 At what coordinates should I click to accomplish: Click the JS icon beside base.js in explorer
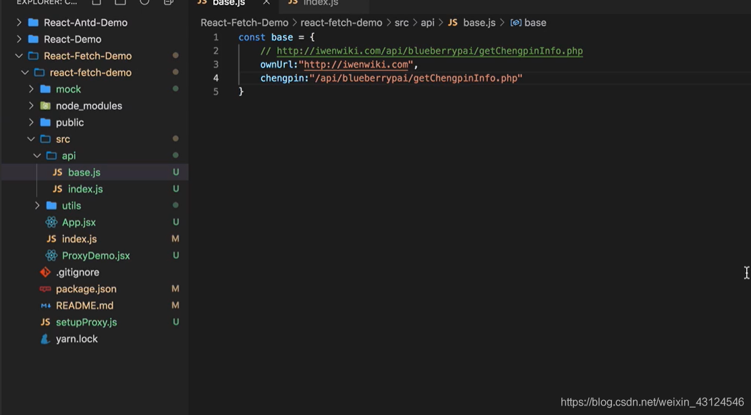pos(57,173)
